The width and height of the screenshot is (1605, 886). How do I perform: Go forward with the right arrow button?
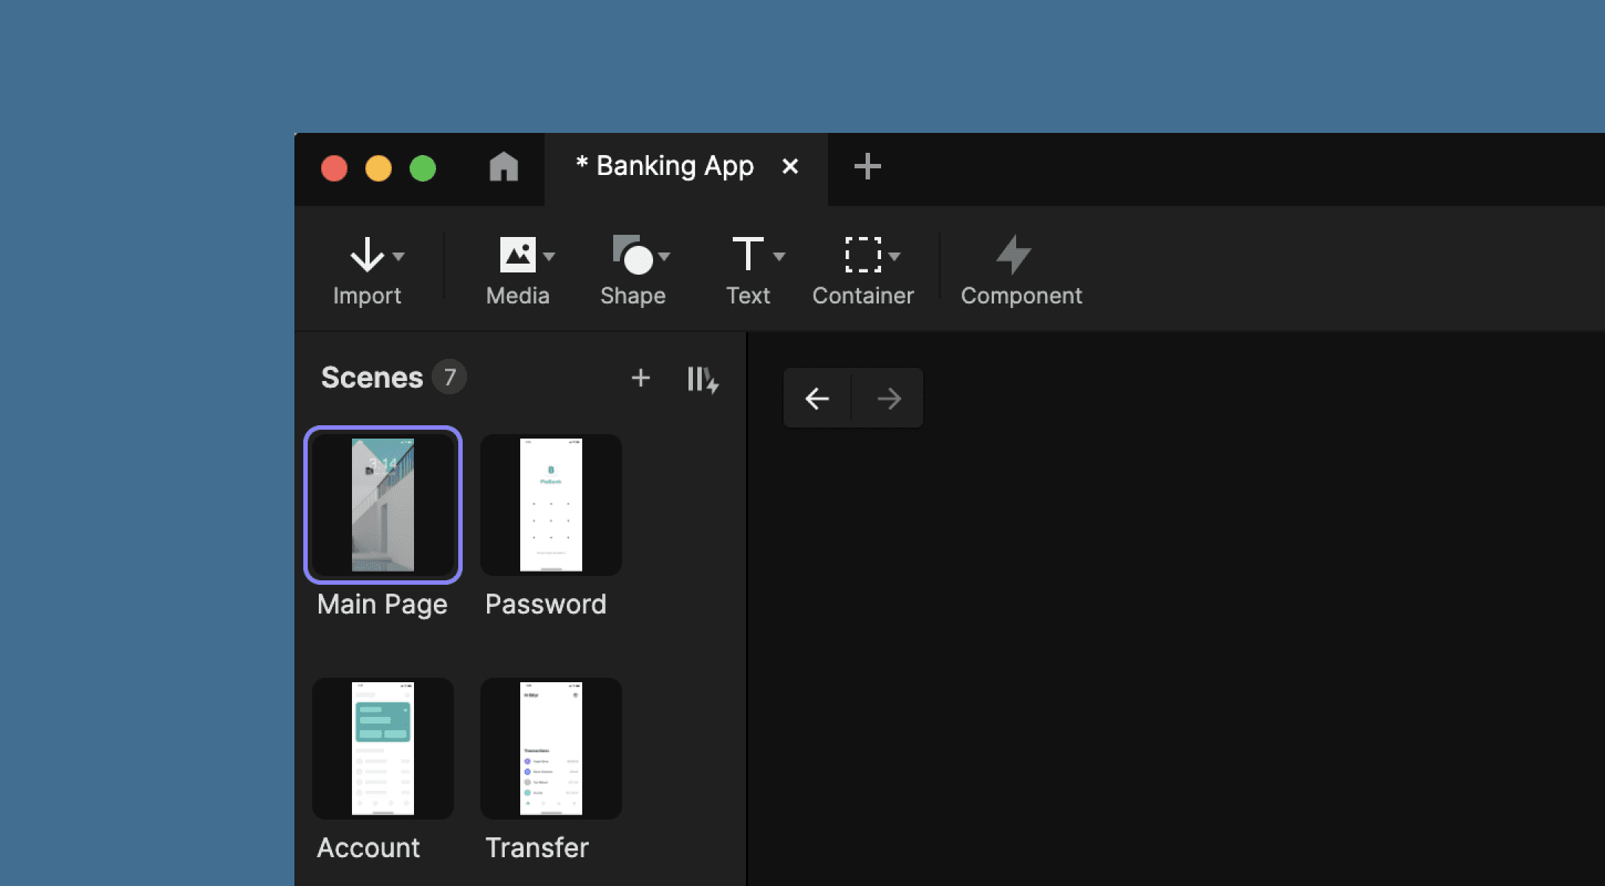[888, 399]
